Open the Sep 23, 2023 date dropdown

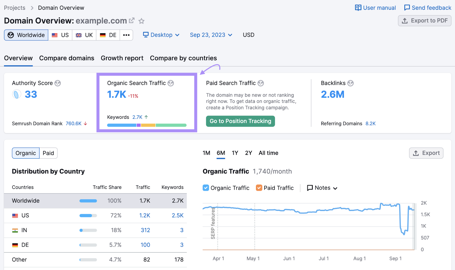pos(211,35)
